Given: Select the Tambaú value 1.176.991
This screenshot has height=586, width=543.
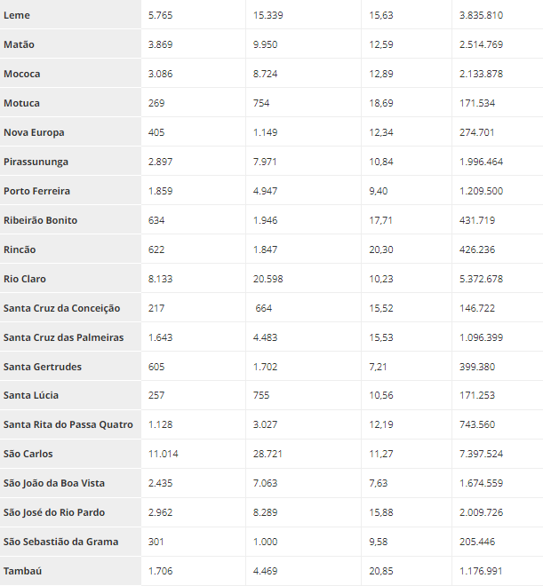Looking at the screenshot, I should click(481, 571).
